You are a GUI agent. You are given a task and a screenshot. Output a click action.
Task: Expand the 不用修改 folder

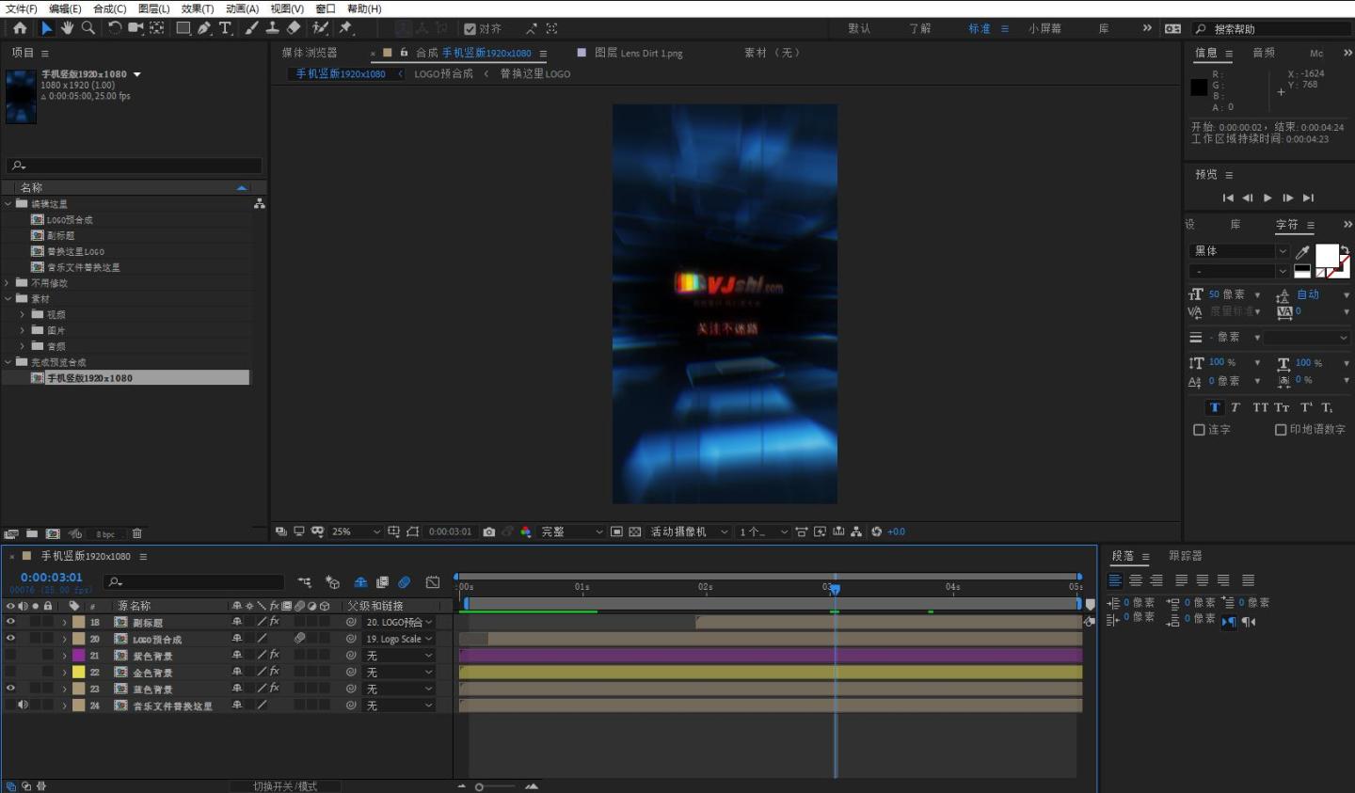pos(8,282)
